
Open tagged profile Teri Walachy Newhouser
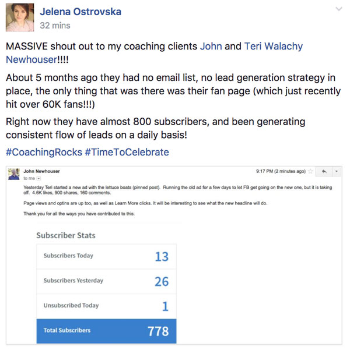(273, 47)
